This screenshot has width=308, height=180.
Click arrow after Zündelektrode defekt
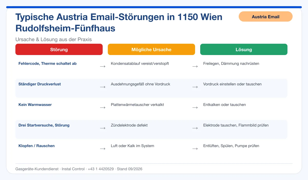pyautogui.click(x=195, y=128)
